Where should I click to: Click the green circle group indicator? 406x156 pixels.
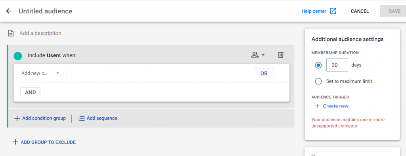tap(18, 56)
